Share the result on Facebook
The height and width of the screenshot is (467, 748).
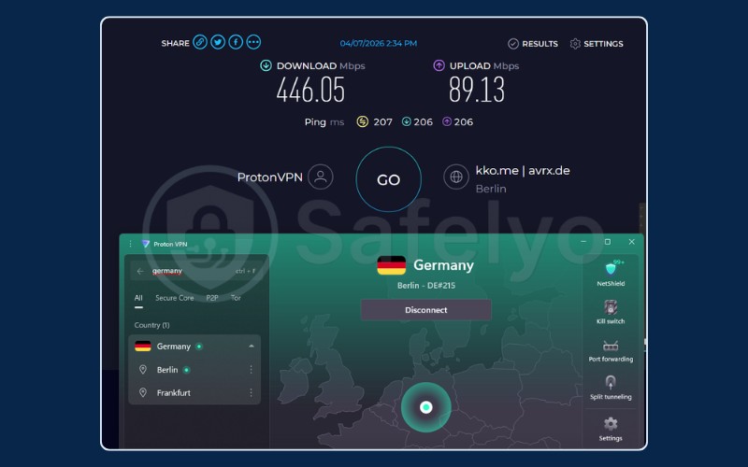coord(236,42)
